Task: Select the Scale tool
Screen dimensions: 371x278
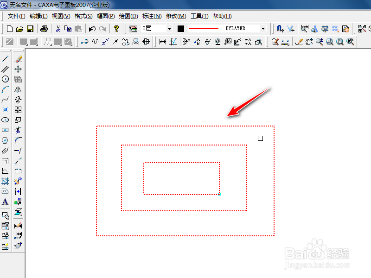Action: coord(18,120)
